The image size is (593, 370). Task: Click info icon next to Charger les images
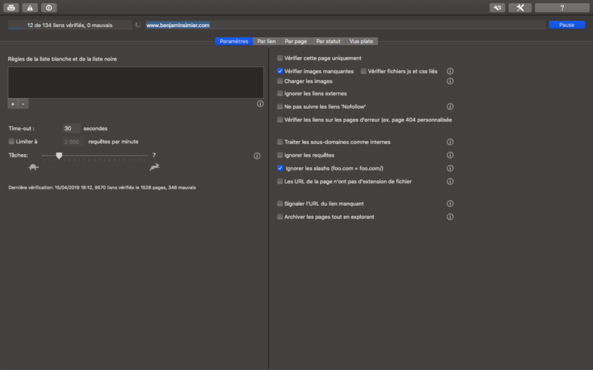[x=450, y=82]
